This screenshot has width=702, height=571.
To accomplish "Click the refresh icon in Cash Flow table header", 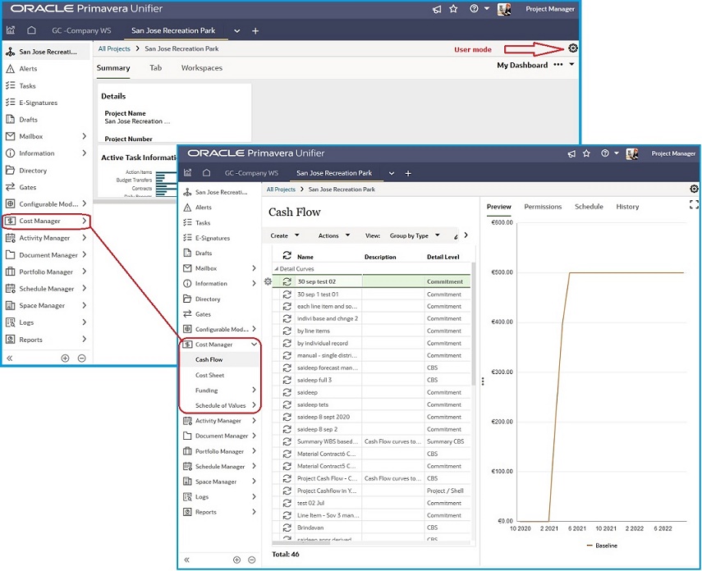I will [x=287, y=256].
